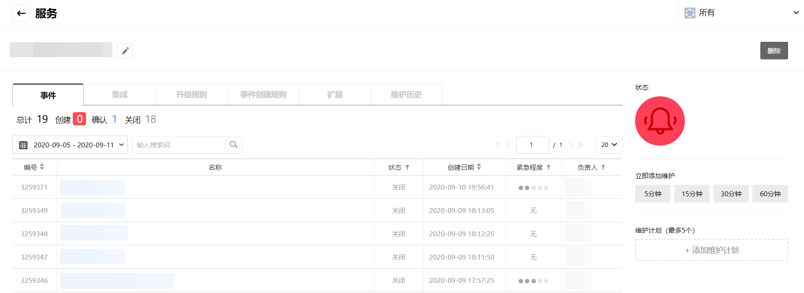The width and height of the screenshot is (804, 293).
Task: Open the 紧急程度 column filter funnel
Action: click(x=549, y=168)
